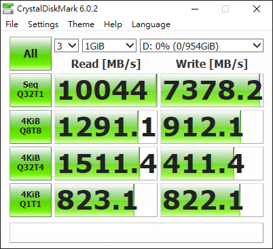The height and width of the screenshot is (249, 273).
Task: Start the 4KiB Q32T4 test
Action: tap(31, 164)
